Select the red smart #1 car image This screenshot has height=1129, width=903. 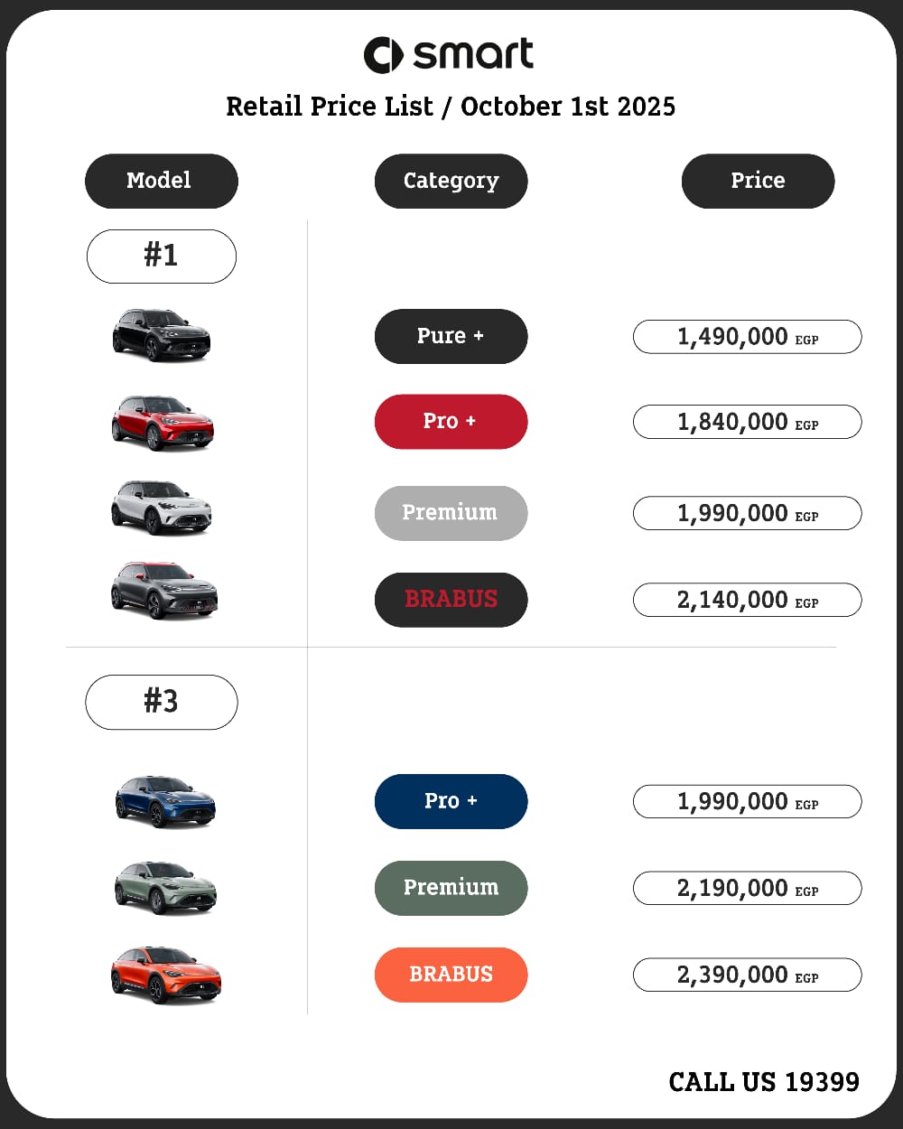coord(163,423)
